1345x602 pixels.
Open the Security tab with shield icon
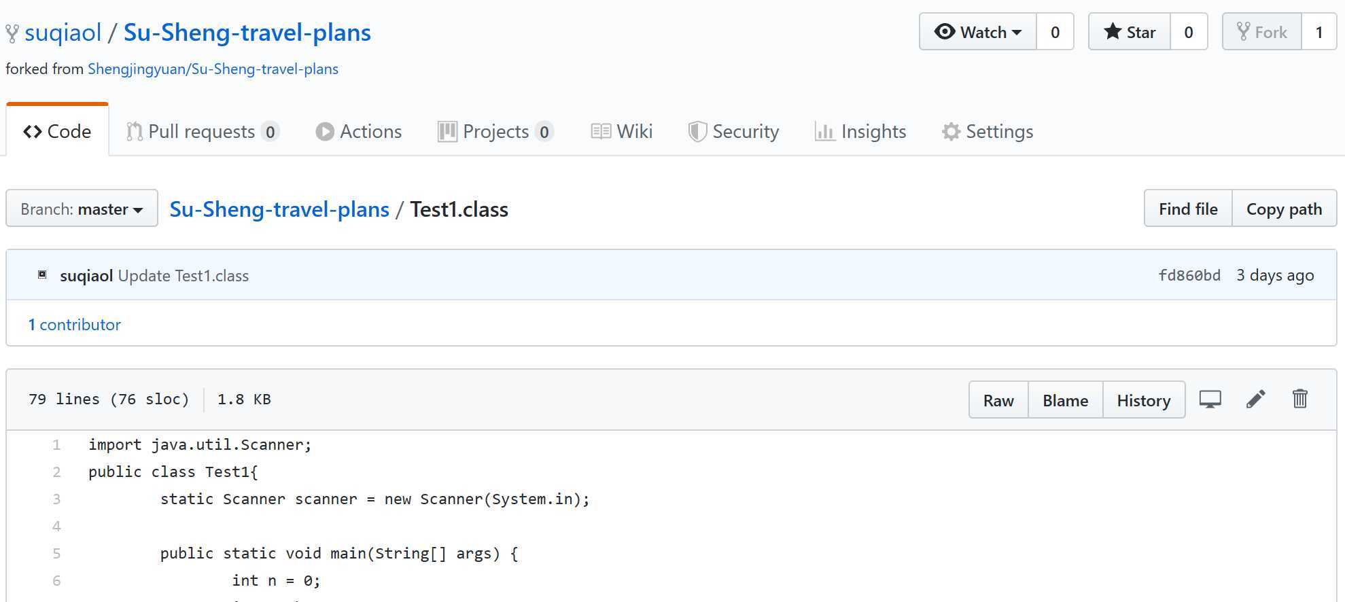pos(733,132)
